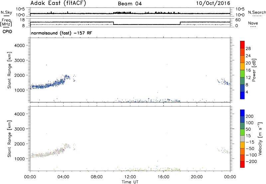
Task: Click the 'Nave' legend label
Action: [x=253, y=23]
